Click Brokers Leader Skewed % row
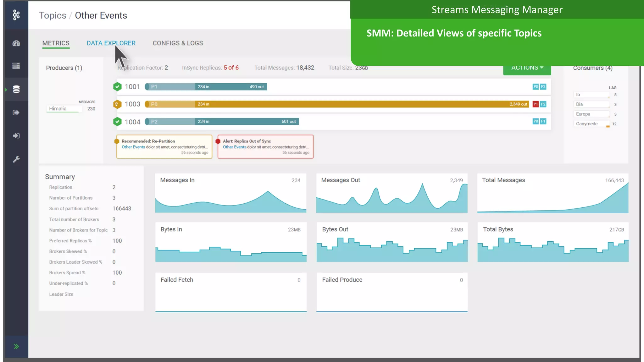Image resolution: width=644 pixels, height=362 pixels. 82,262
